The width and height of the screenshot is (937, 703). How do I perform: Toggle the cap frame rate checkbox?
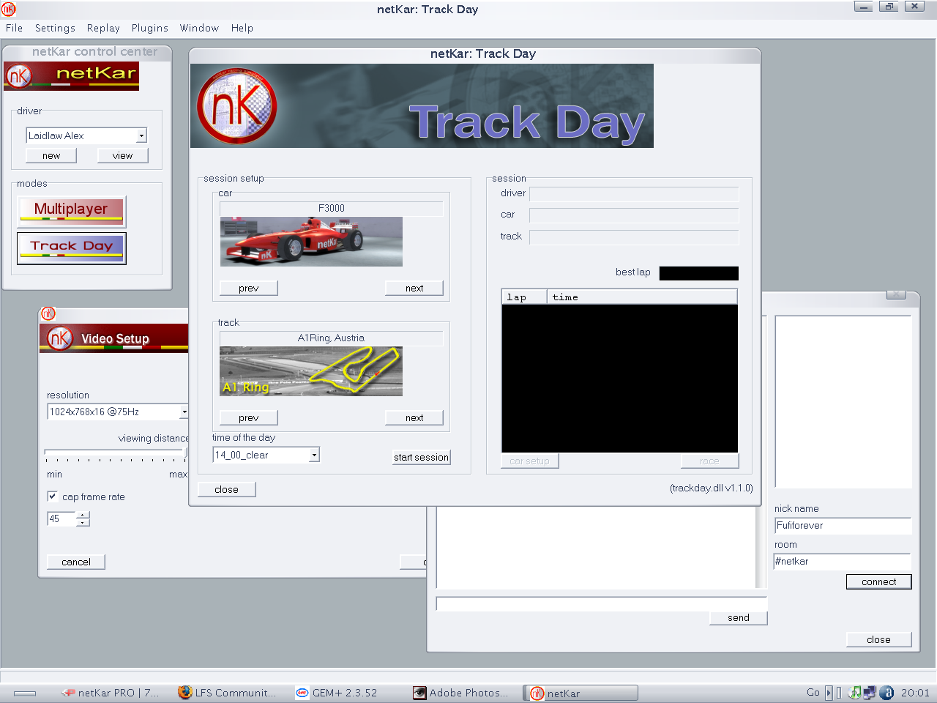[53, 496]
